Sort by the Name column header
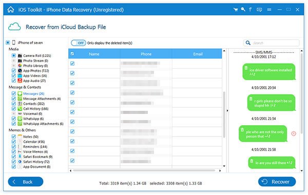Screen dimensions: 308x195 tap(94, 54)
